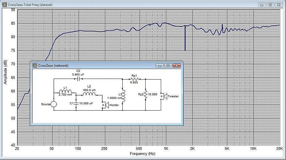
Task: Pick the L3 vertical inductor
Action: click(124, 96)
